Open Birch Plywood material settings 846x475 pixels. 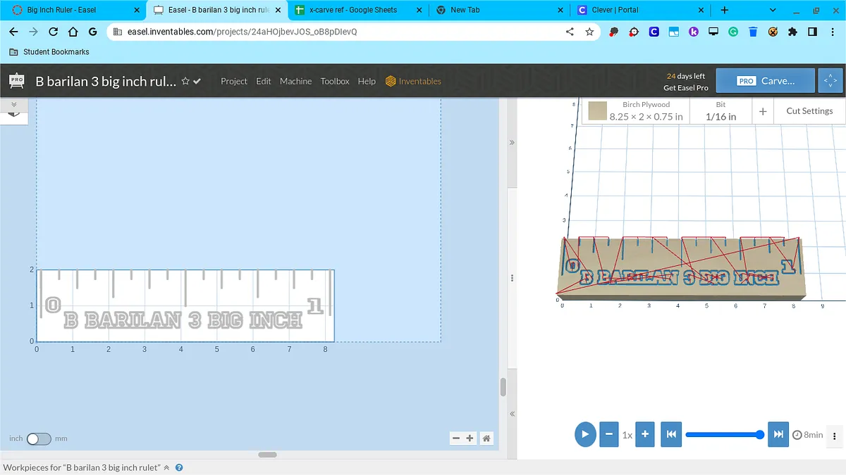tap(637, 111)
